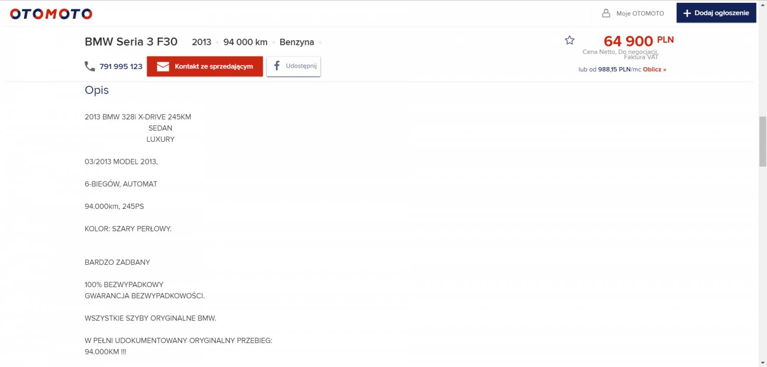This screenshot has height=367, width=767.
Task: Click the phone number 791 995 123
Action: point(121,67)
